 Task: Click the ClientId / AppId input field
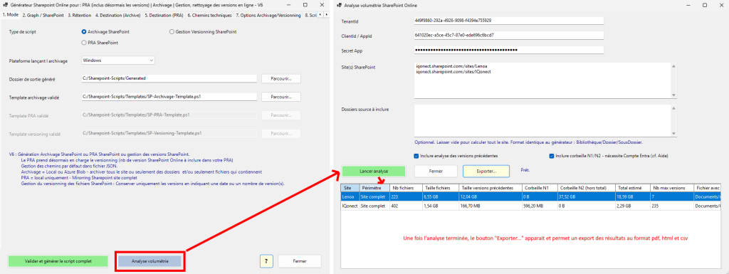click(x=508, y=35)
